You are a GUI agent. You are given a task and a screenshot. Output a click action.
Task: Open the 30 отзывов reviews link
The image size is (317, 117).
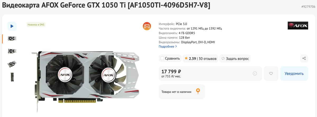[208, 58]
